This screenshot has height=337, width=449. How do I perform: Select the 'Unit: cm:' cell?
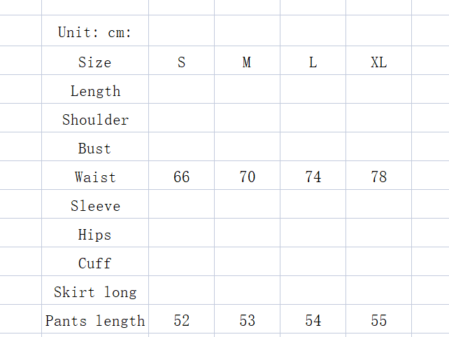[x=95, y=32]
